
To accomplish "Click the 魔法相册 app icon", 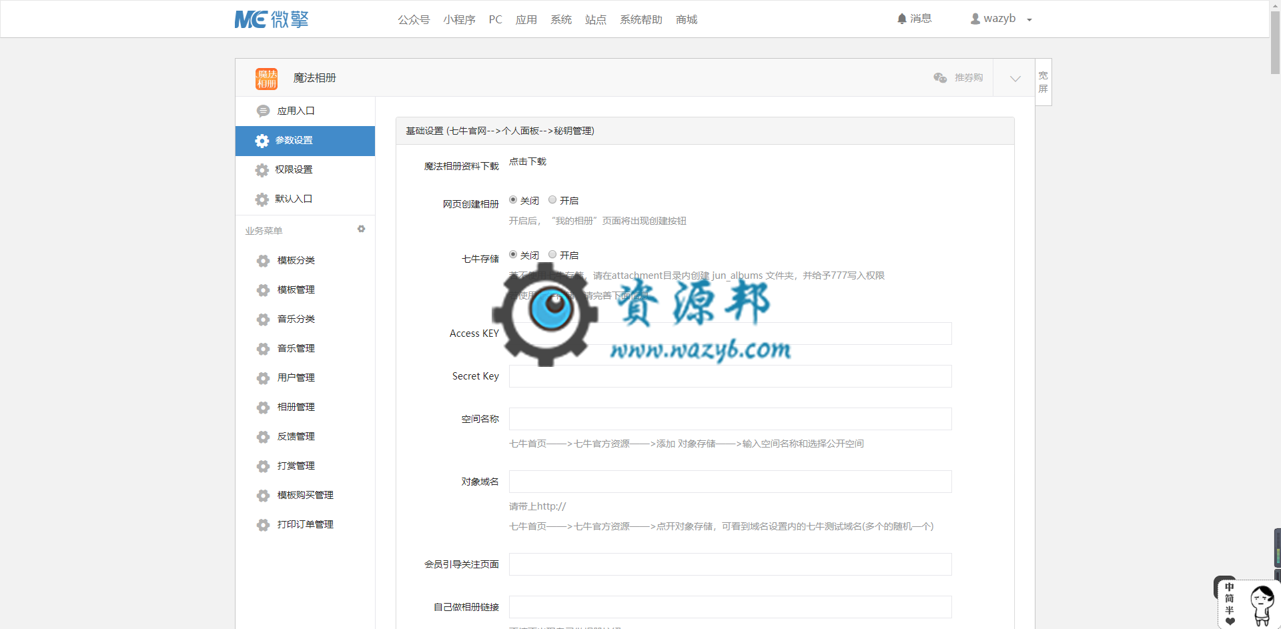I will tap(266, 78).
